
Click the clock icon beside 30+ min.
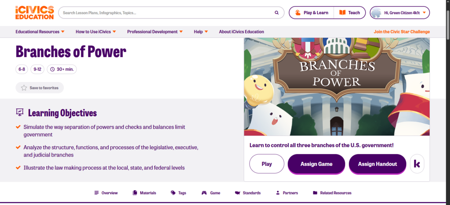pyautogui.click(x=53, y=69)
